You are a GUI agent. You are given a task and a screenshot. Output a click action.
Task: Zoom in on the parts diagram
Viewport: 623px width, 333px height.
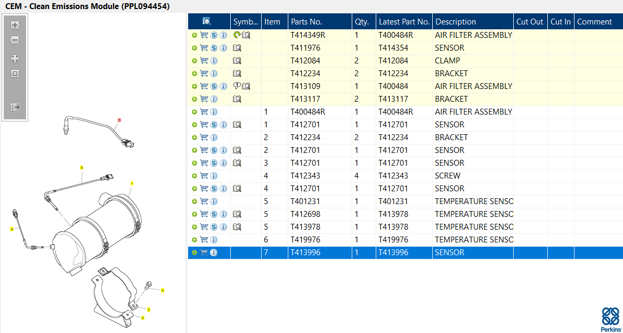[15, 25]
